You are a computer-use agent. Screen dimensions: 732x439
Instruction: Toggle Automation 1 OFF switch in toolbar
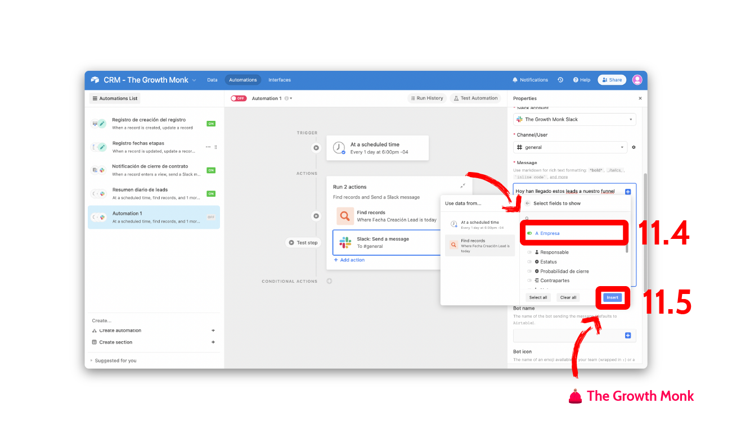click(x=239, y=98)
